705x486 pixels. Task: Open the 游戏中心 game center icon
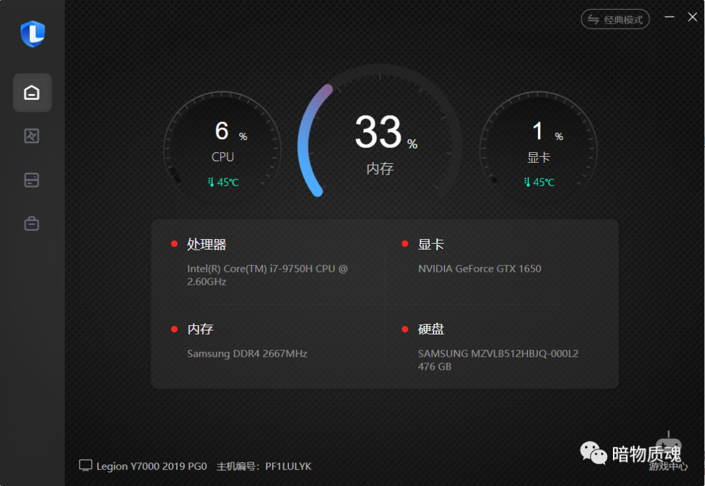click(x=668, y=452)
